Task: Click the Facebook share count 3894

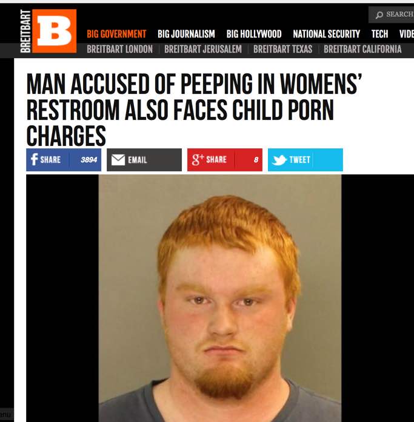Action: click(x=88, y=160)
